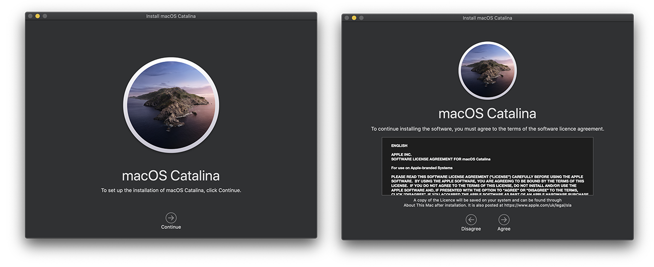Minimize the Continue setup window with the yellow button

(x=37, y=16)
